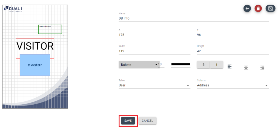
Task: Open the Roboto font dropdown
Action: (139, 64)
